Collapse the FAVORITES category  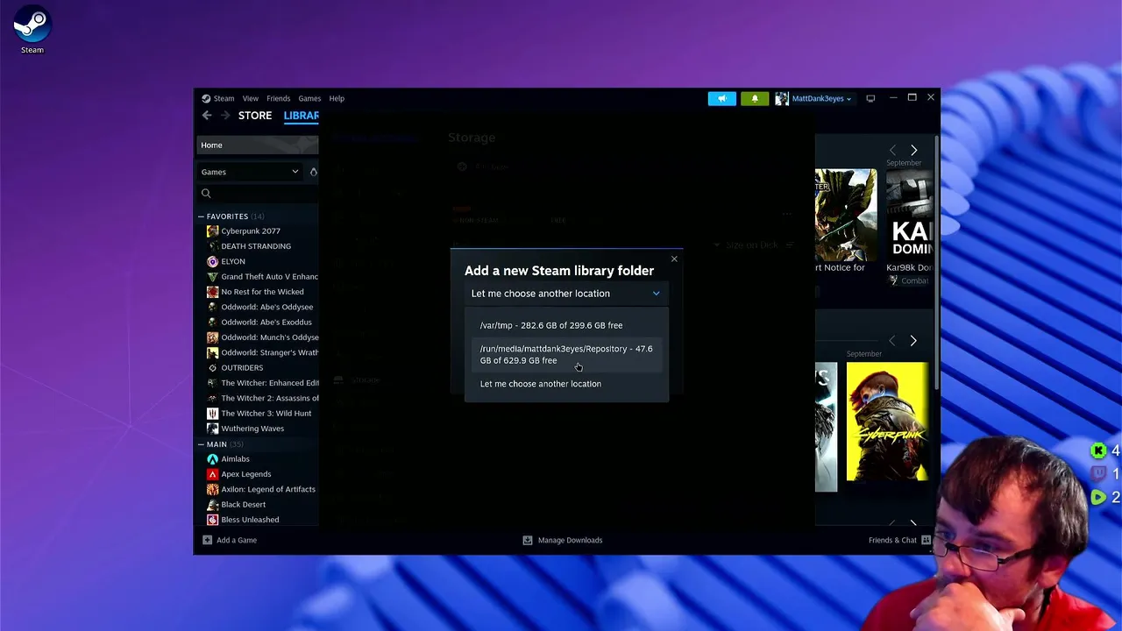[x=201, y=216]
